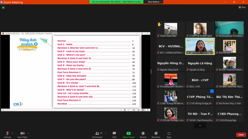
Task: Click the green encryption shield icon
Action: 3,8
